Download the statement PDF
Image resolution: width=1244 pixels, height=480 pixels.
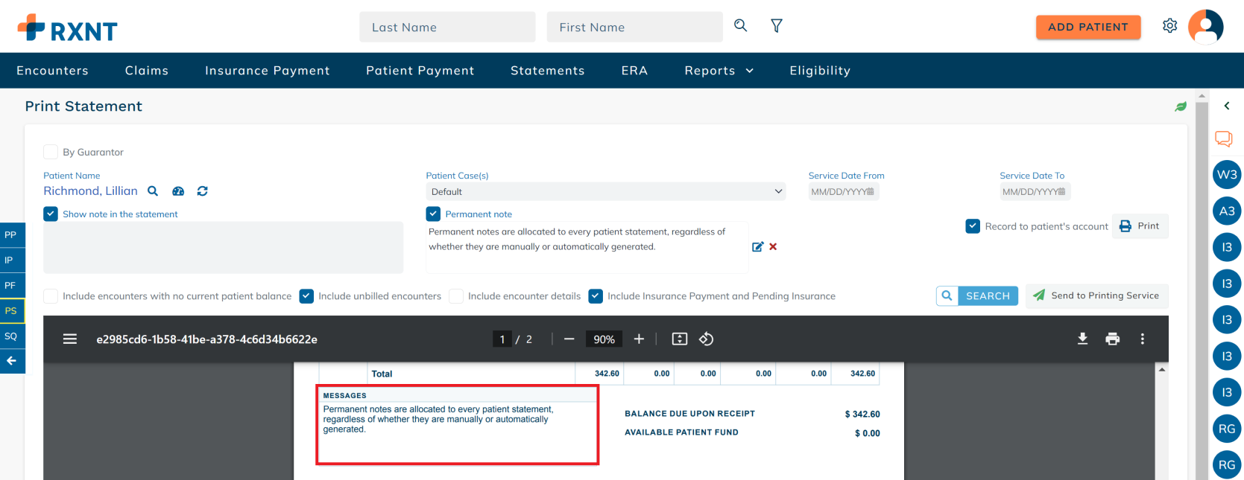[1082, 339]
